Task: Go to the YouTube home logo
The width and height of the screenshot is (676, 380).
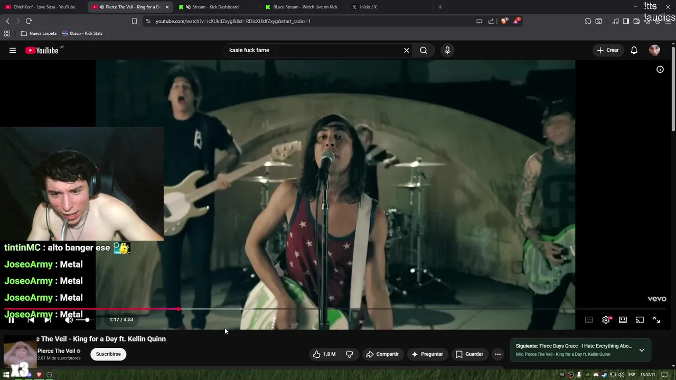Action: pyautogui.click(x=42, y=50)
